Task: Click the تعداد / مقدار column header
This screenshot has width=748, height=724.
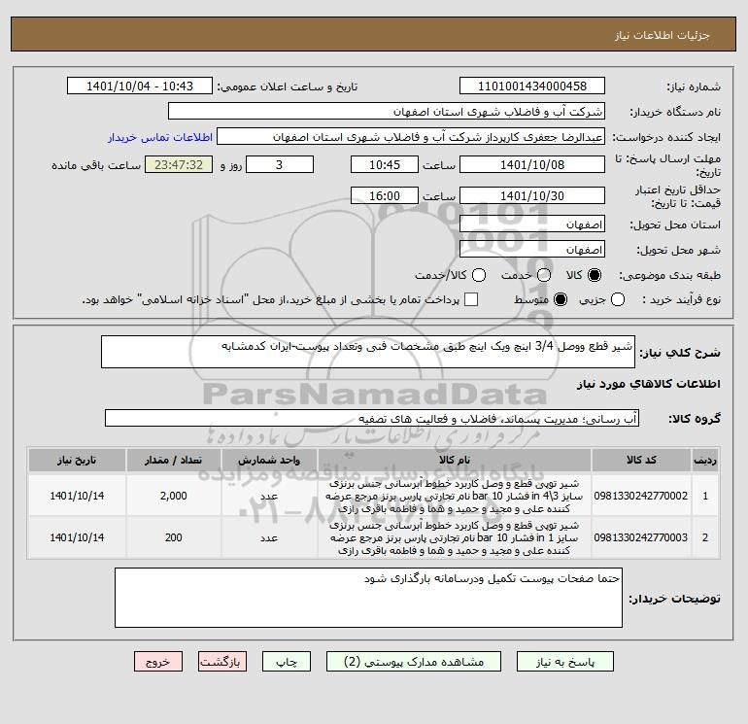Action: tap(174, 460)
